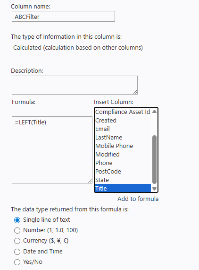Select Single line of text radio button
This screenshot has height=270, width=199.
click(17, 220)
